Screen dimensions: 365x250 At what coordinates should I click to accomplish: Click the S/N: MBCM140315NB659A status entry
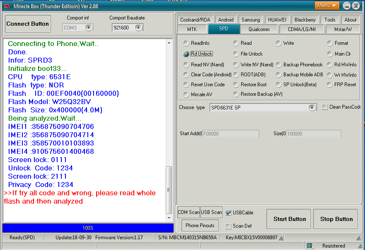(x=187, y=238)
